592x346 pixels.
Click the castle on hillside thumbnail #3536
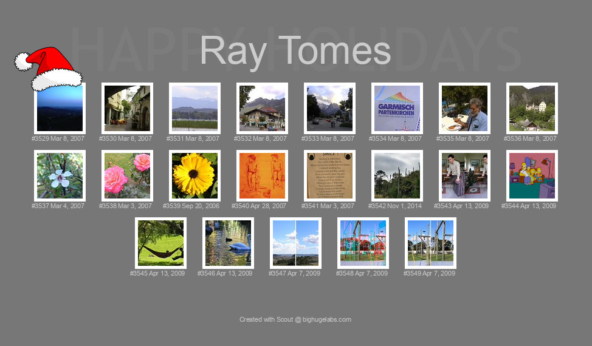point(532,108)
